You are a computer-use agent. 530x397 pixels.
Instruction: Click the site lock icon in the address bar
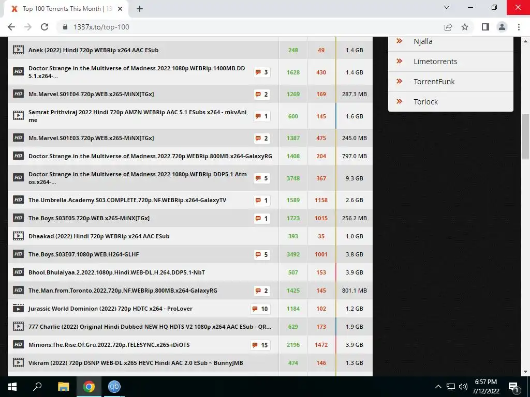[x=65, y=27]
